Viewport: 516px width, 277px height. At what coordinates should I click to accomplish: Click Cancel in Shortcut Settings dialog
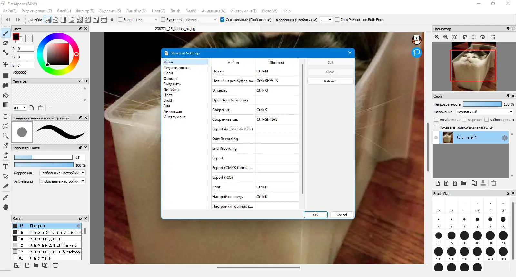(342, 215)
